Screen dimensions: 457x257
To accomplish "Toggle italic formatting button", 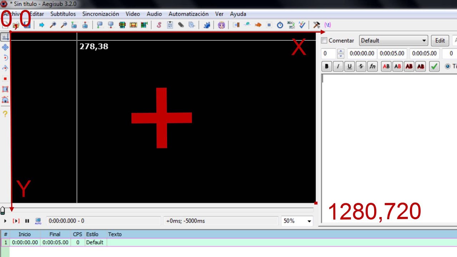I will [x=338, y=66].
